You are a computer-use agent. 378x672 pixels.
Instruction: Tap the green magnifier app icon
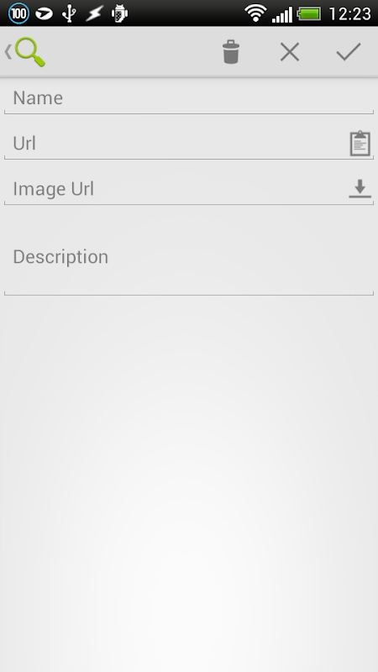30,52
